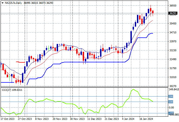The height and width of the screenshot is (122, 179).
Task: Select the NK225.fs,Daily chart title
Action: (14, 3)
